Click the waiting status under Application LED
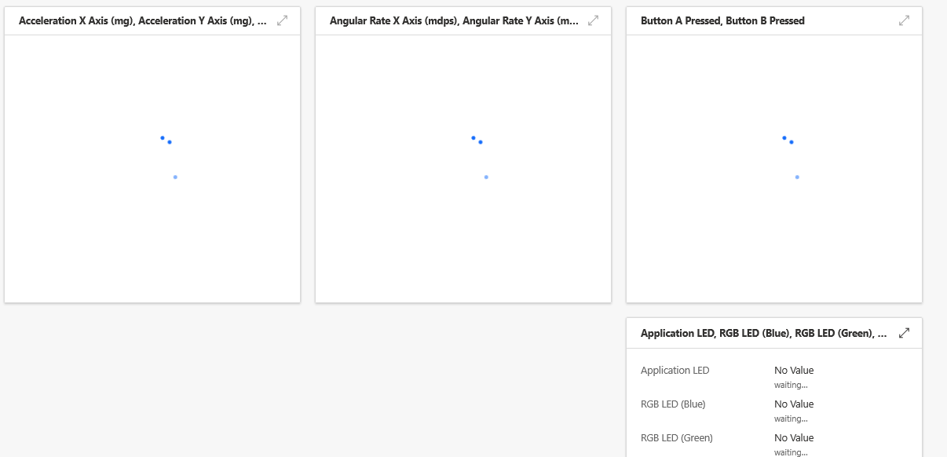947x457 pixels. (x=791, y=386)
